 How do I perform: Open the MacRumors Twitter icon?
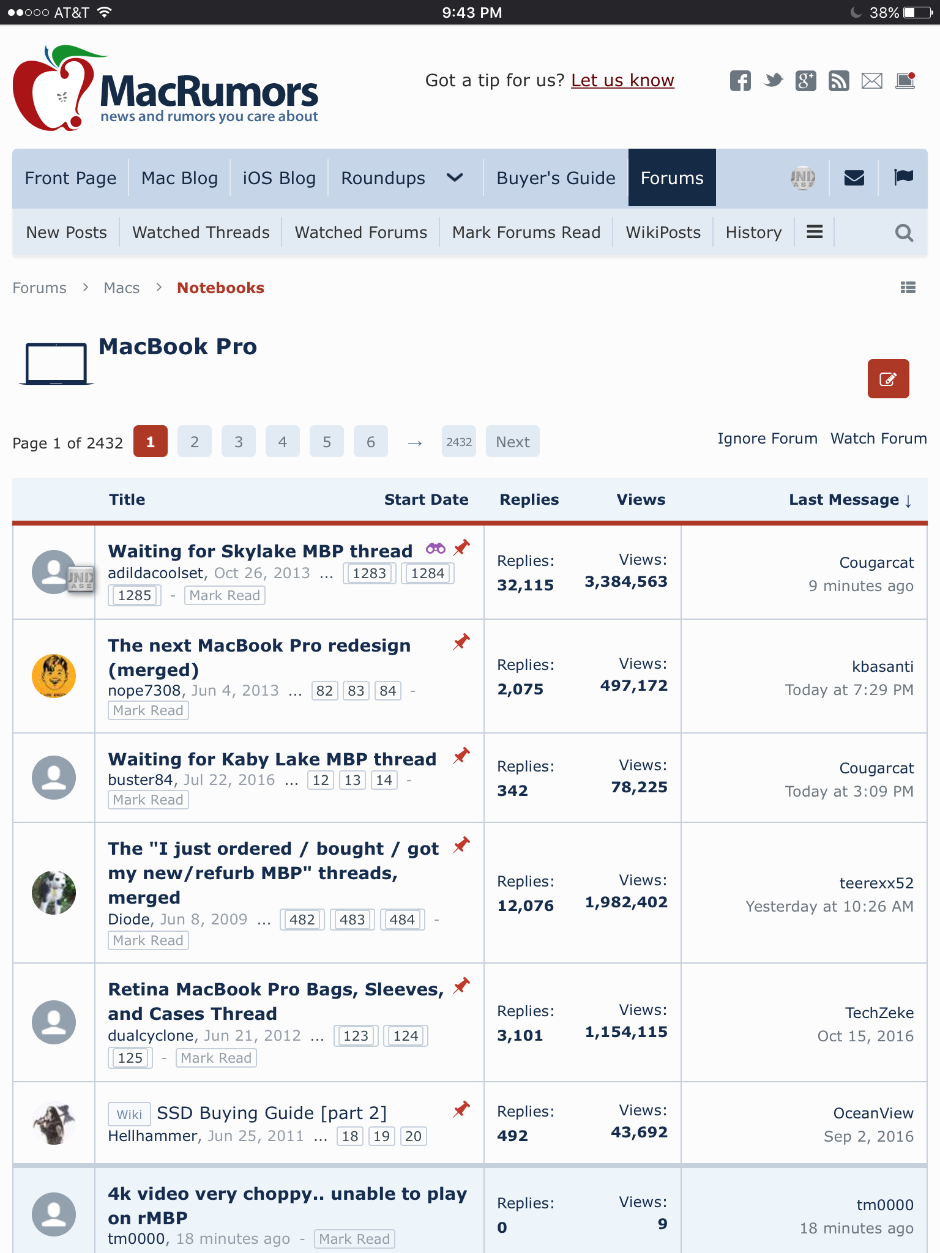coord(774,80)
